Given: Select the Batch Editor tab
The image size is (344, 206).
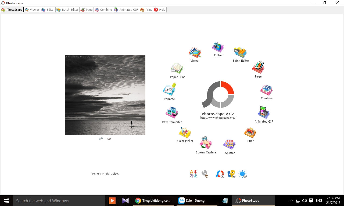Looking at the screenshot, I should click(67, 10).
